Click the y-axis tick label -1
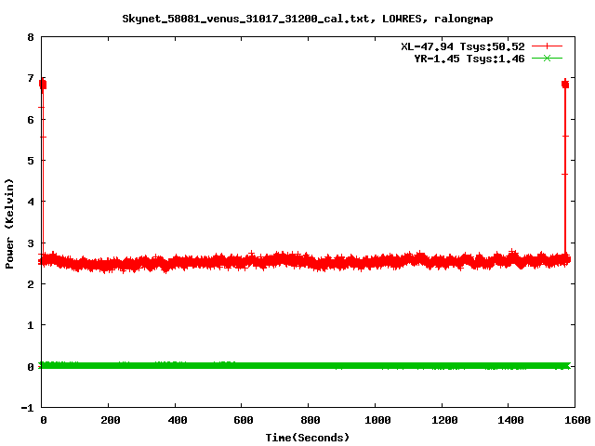The height and width of the screenshot is (446, 595). click(27, 408)
